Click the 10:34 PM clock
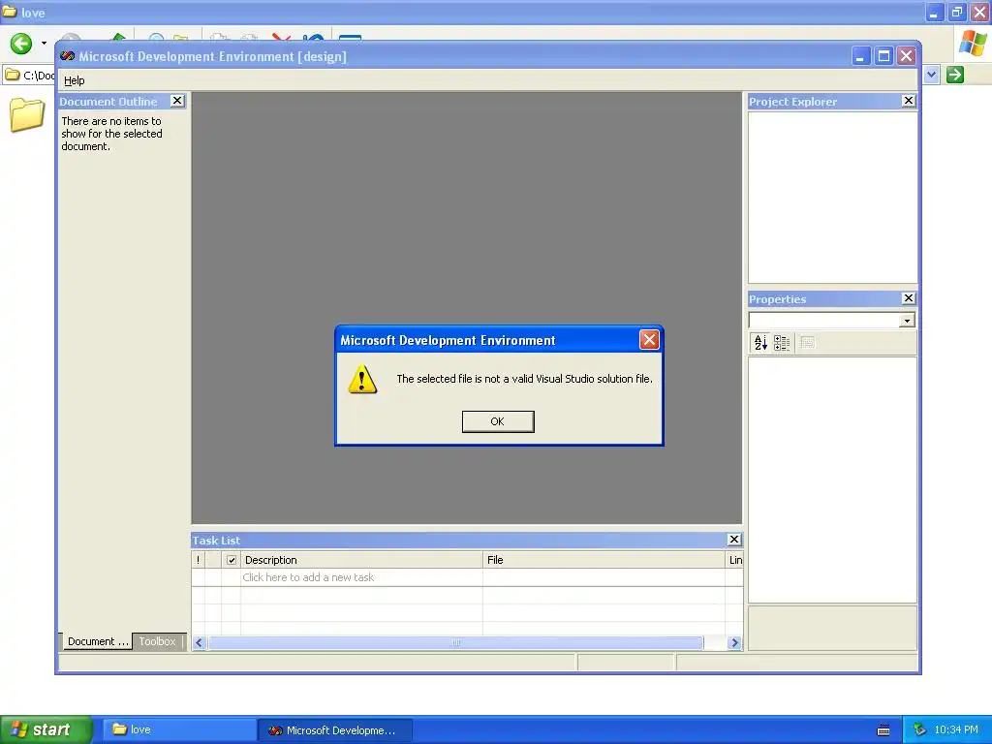The height and width of the screenshot is (744, 992). [x=955, y=729]
